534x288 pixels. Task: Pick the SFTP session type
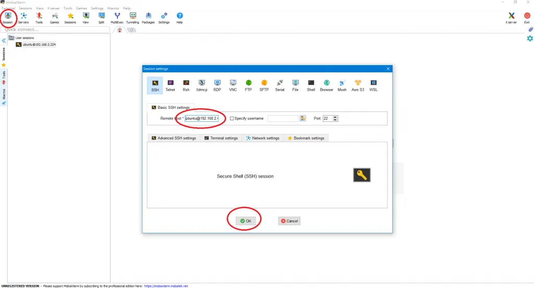264,85
